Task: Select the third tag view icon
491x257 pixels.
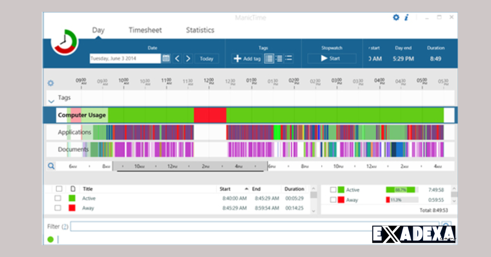Action: (288, 59)
